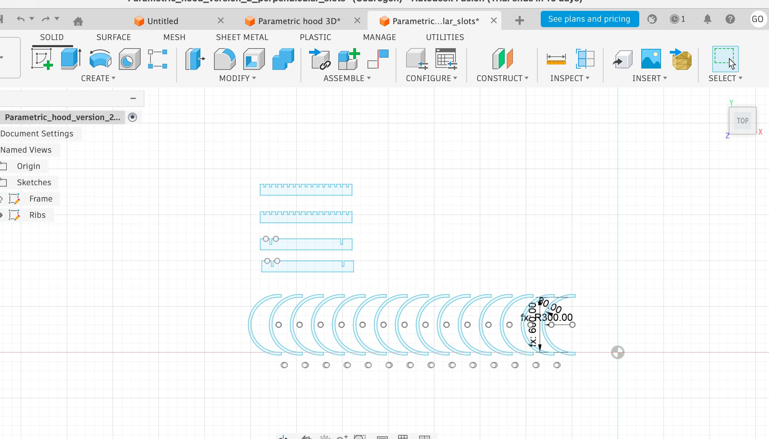The width and height of the screenshot is (769, 439).
Task: Select the Create Sketch tool icon
Action: pos(42,59)
